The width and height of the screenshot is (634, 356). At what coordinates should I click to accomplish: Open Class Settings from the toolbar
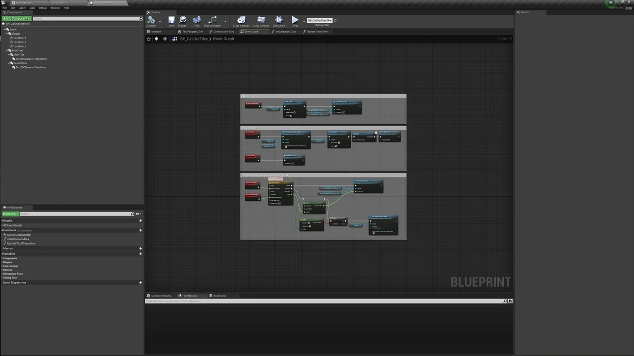coord(241,21)
